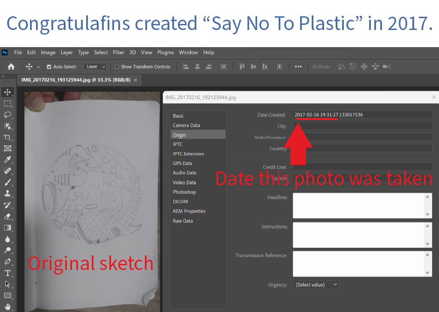Select the Gradient tool

tap(8, 228)
